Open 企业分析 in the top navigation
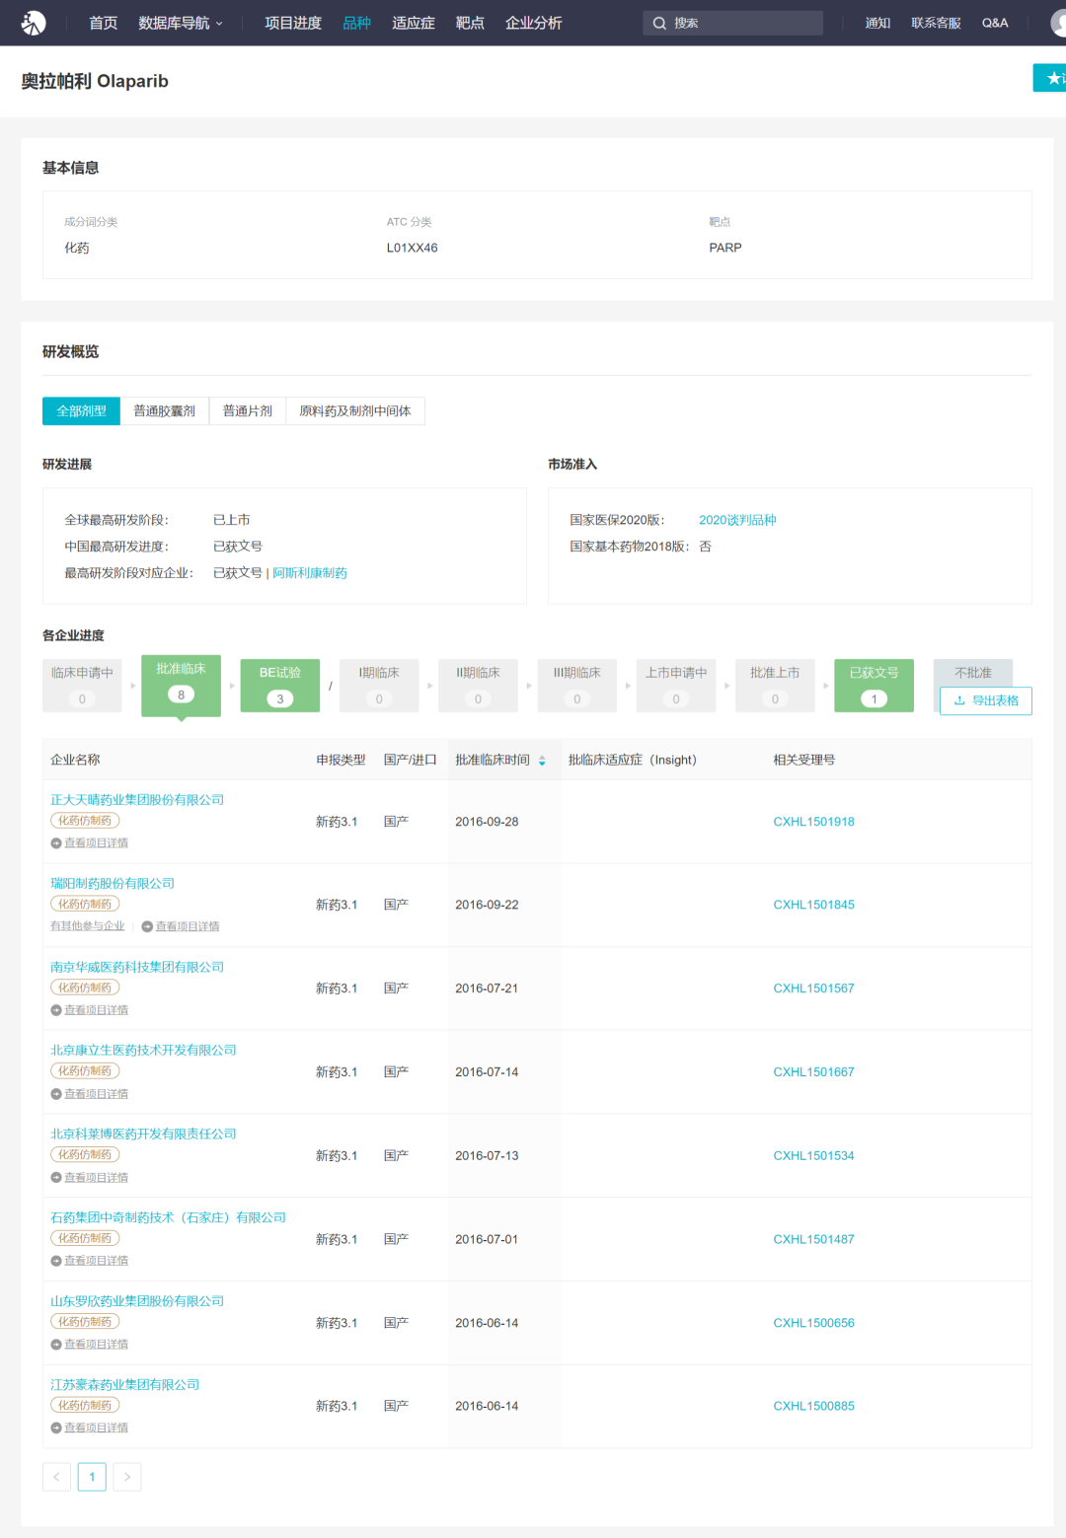This screenshot has height=1538, width=1066. (x=534, y=23)
